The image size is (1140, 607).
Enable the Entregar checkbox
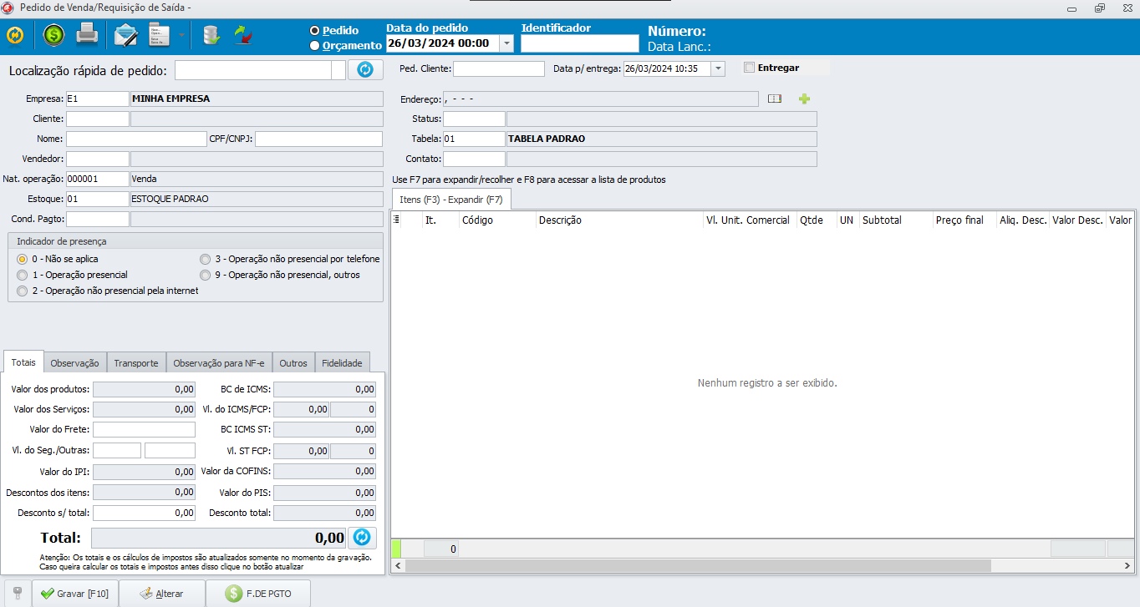tap(749, 68)
